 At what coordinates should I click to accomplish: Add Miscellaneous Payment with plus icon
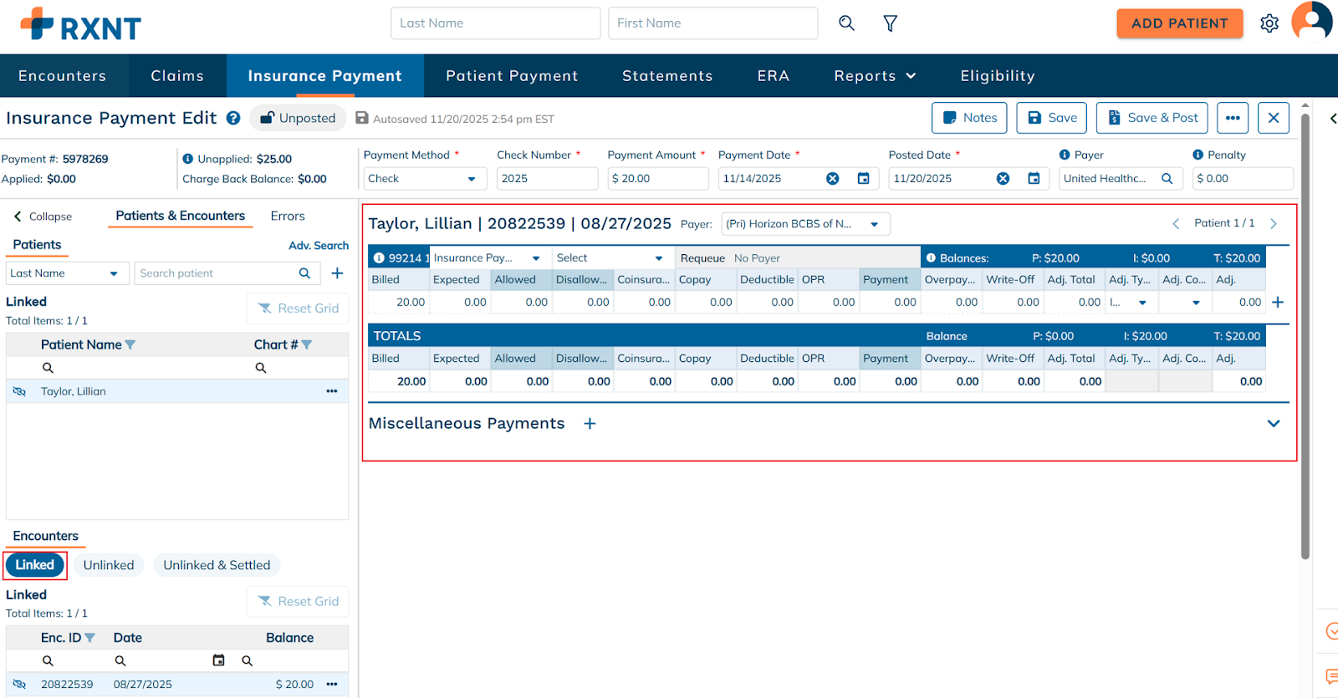point(590,424)
